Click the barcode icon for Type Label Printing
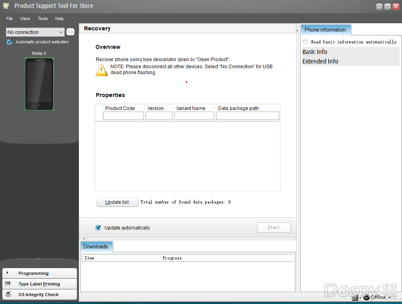This screenshot has height=304, width=402. pyautogui.click(x=8, y=283)
